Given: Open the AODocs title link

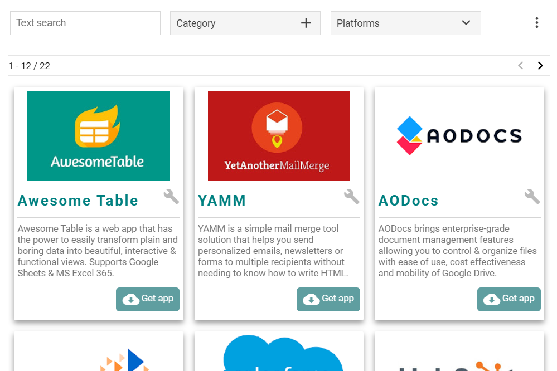Looking at the screenshot, I should click(409, 201).
